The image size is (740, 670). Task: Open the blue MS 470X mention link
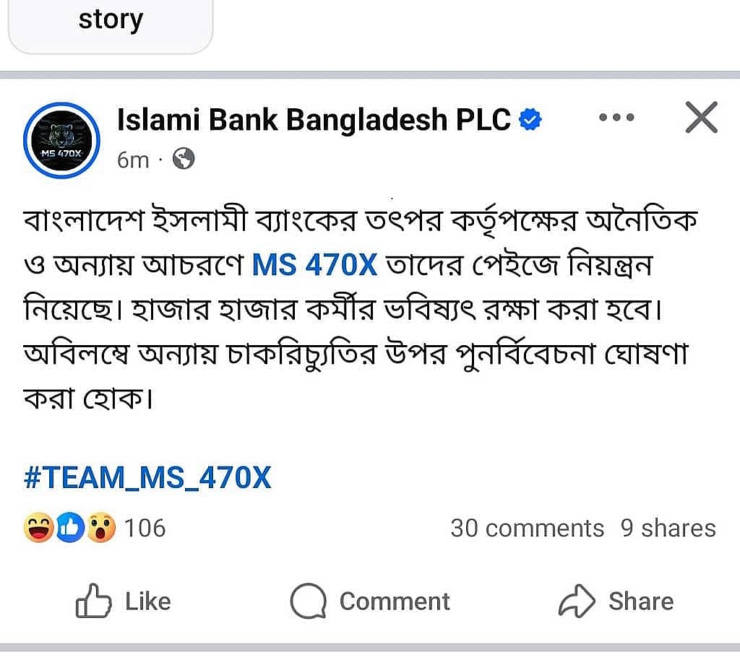point(315,264)
